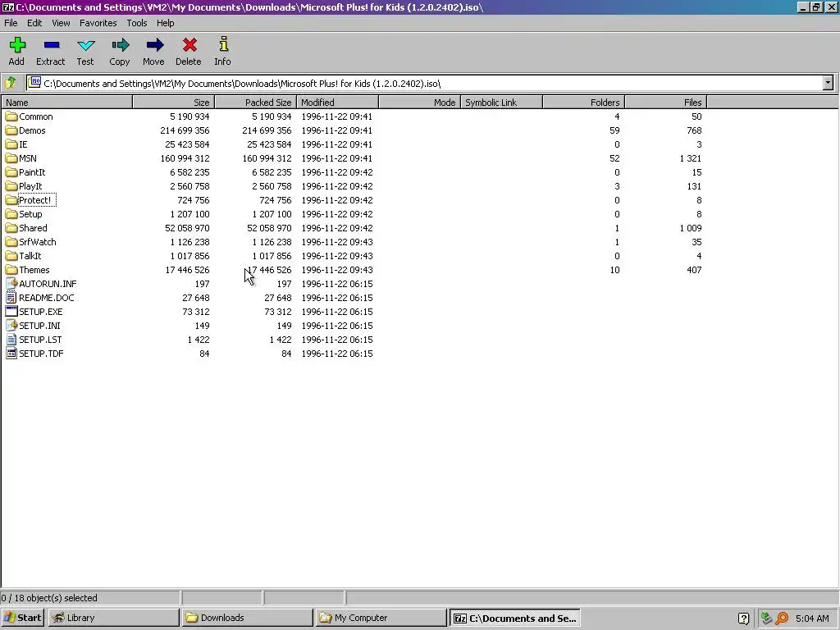
Task: Select the Shared folder row
Action: point(354,228)
